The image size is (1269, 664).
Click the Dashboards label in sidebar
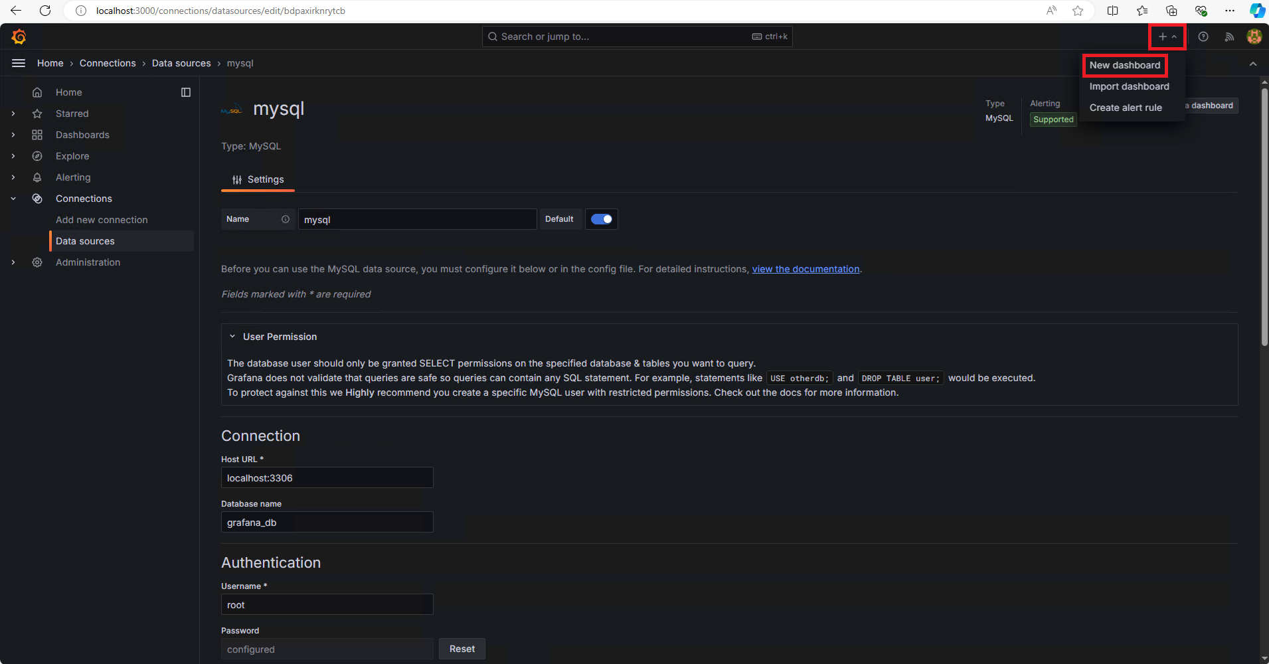click(x=82, y=135)
